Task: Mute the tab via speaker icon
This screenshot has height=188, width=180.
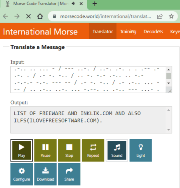Action: [74, 4]
